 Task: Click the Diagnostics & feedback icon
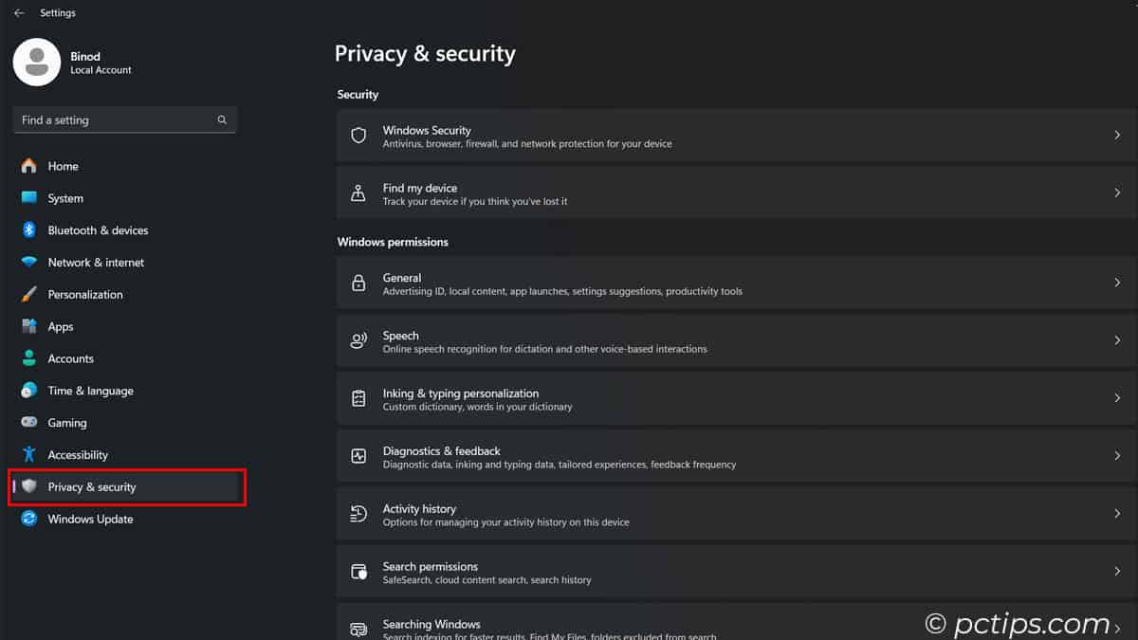click(x=358, y=456)
